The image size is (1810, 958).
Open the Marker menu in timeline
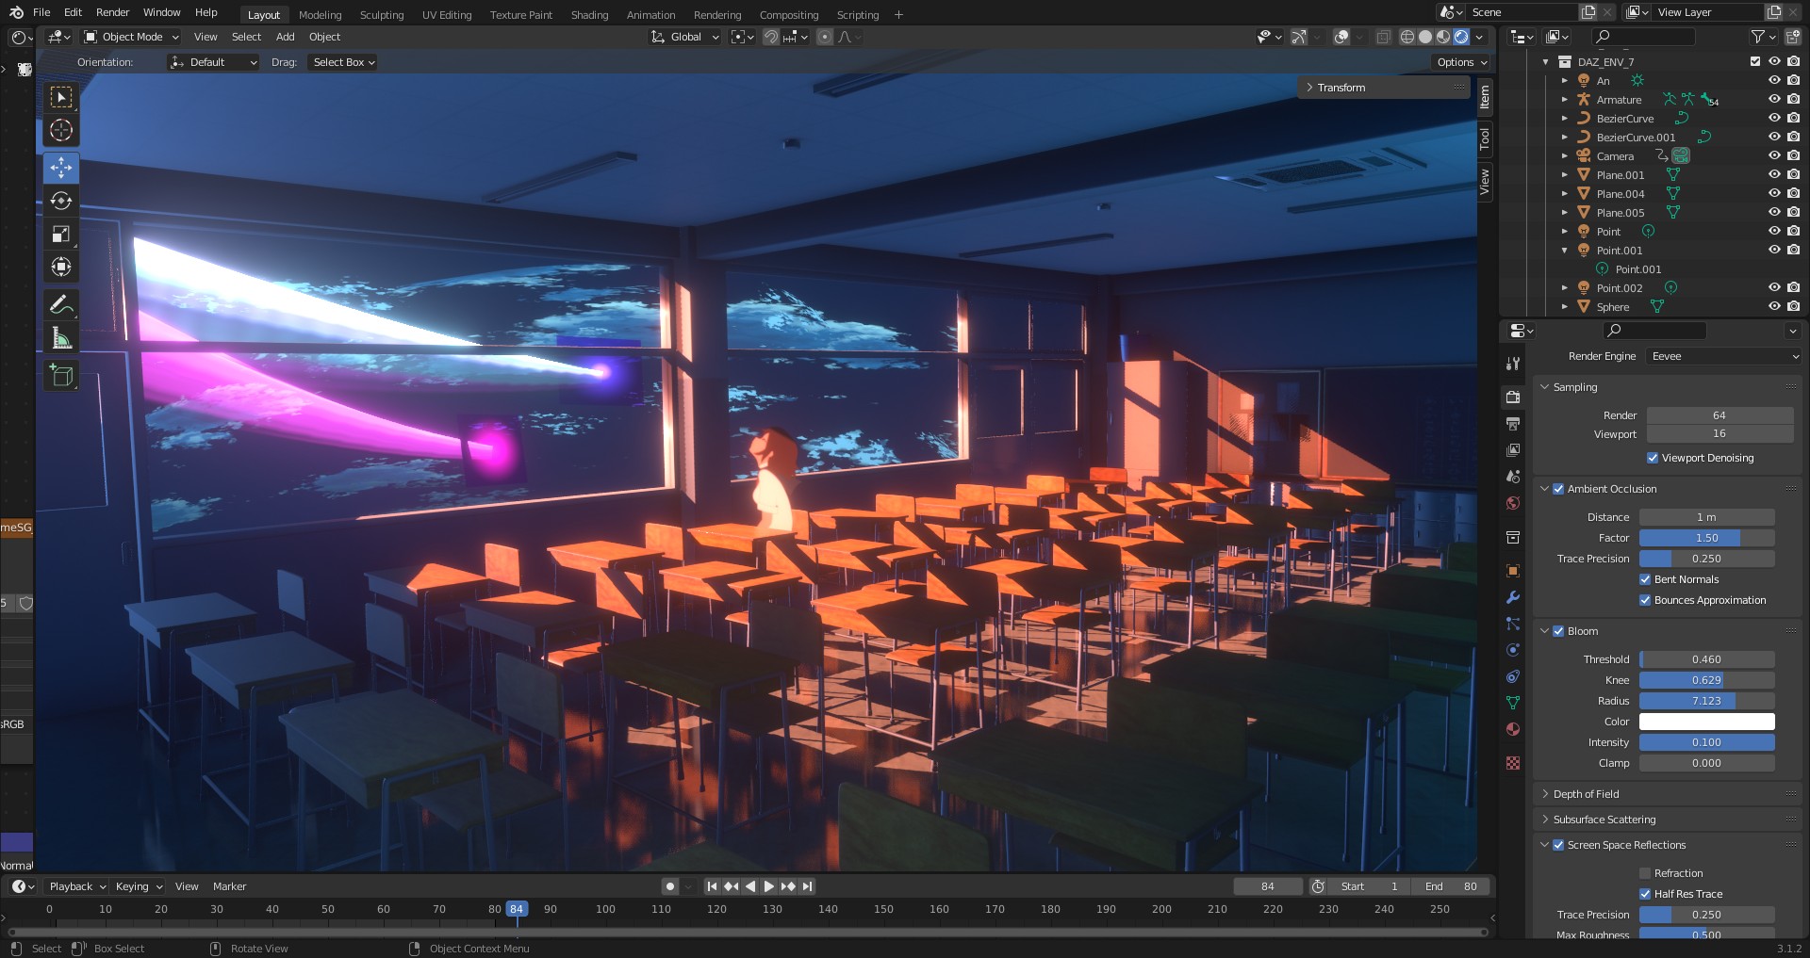[x=229, y=886]
